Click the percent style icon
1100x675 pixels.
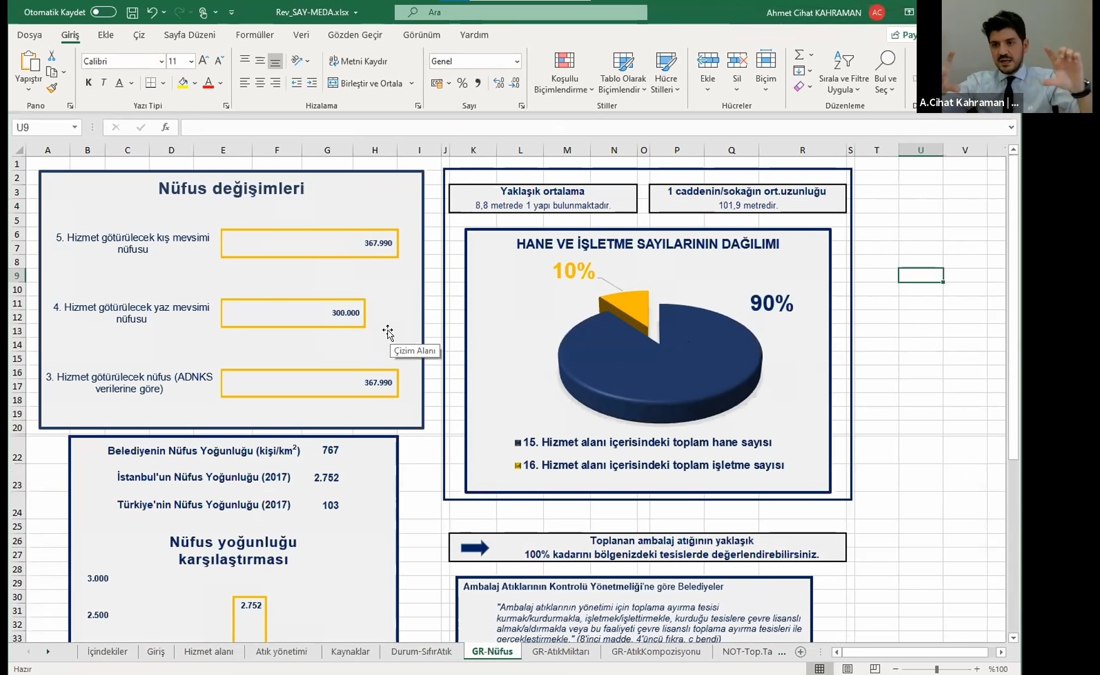[x=462, y=82]
